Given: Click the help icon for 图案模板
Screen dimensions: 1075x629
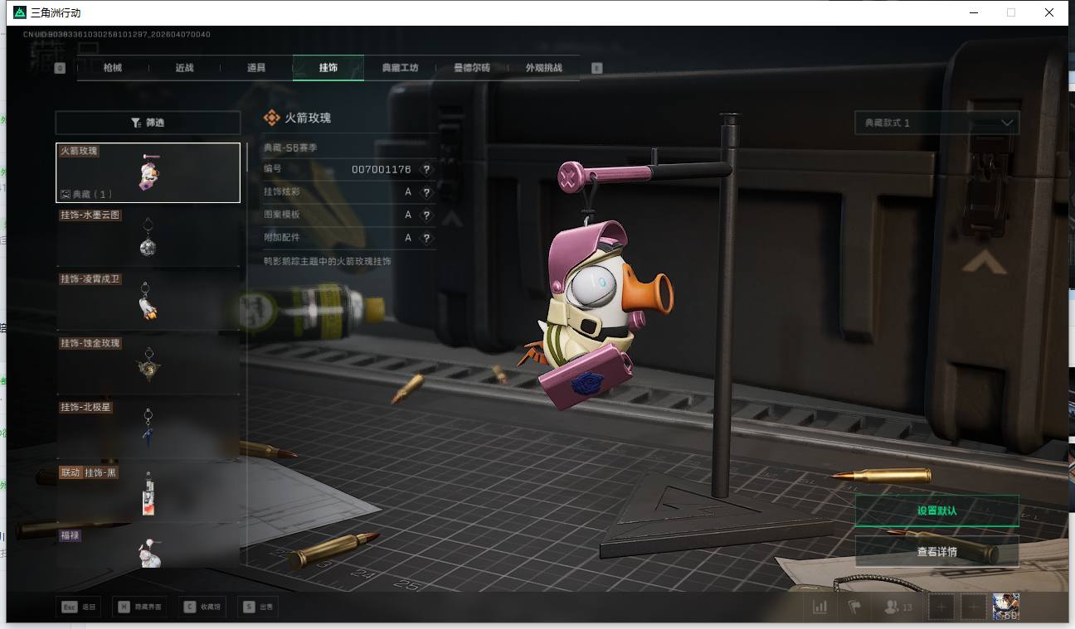Looking at the screenshot, I should [x=426, y=215].
